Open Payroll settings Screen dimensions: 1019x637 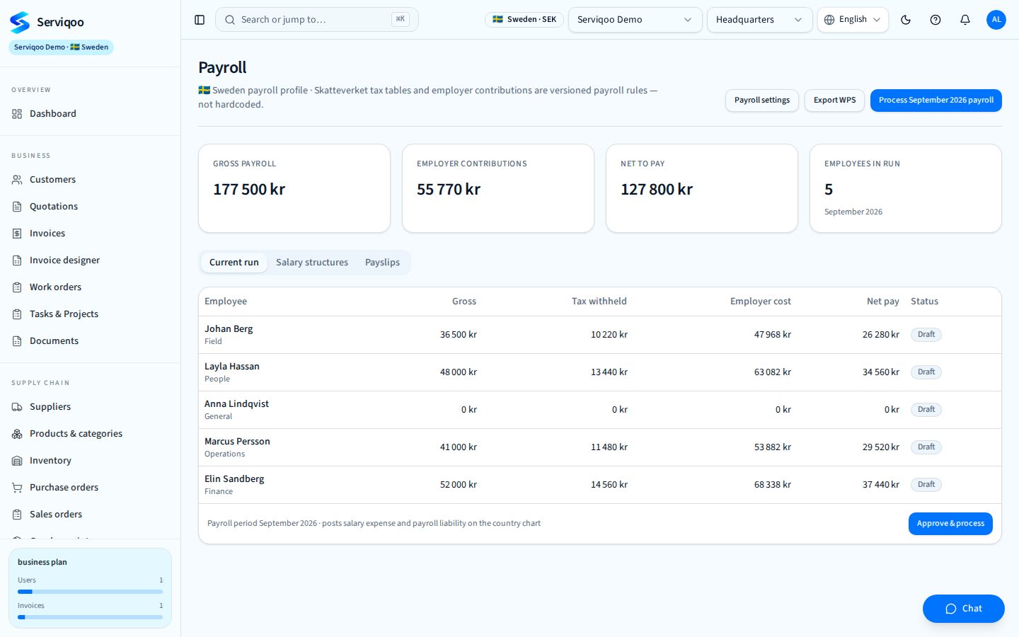(x=762, y=101)
